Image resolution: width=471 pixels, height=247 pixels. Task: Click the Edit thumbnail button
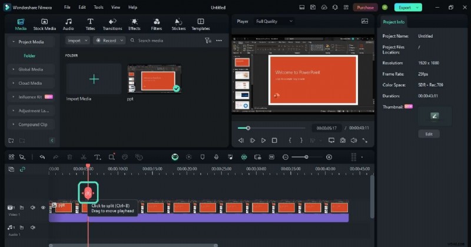[429, 134]
